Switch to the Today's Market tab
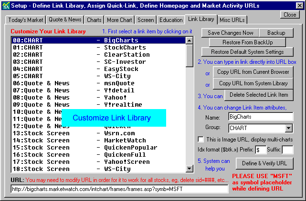 point(26,20)
